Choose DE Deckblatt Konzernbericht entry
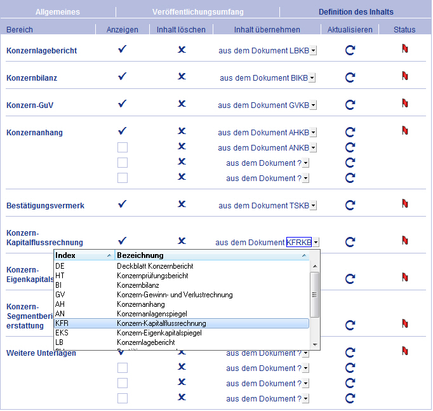This screenshot has width=433, height=411. 182,266
